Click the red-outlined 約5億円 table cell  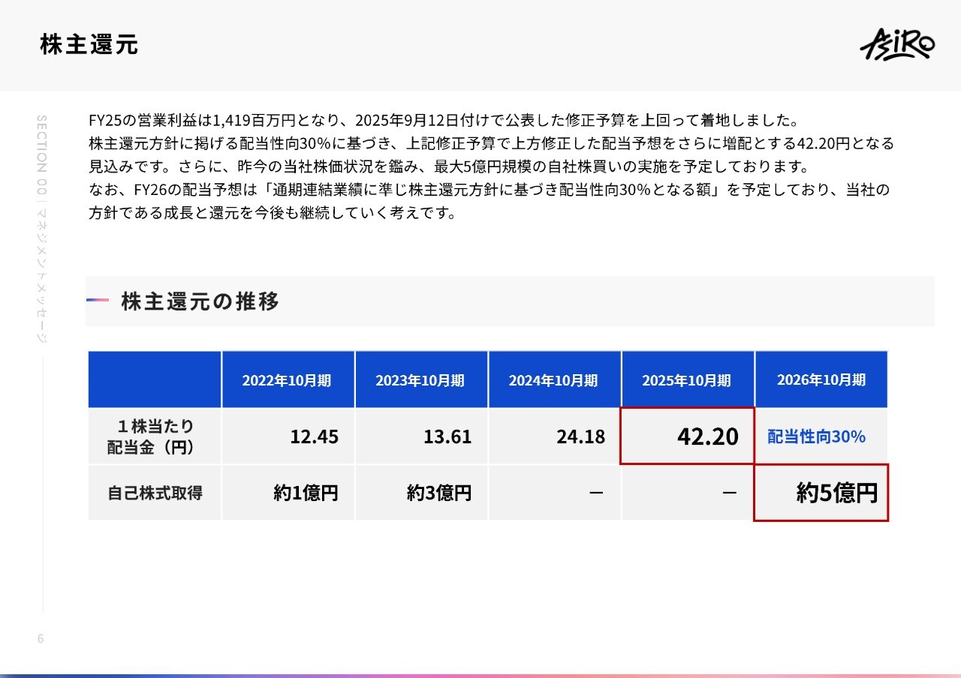(x=821, y=493)
